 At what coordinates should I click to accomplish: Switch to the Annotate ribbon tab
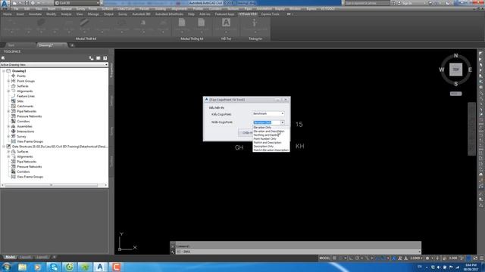click(x=35, y=14)
